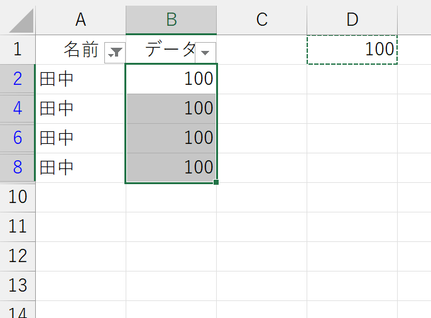
Task: Select filtered row 2 header
Action: click(18, 79)
